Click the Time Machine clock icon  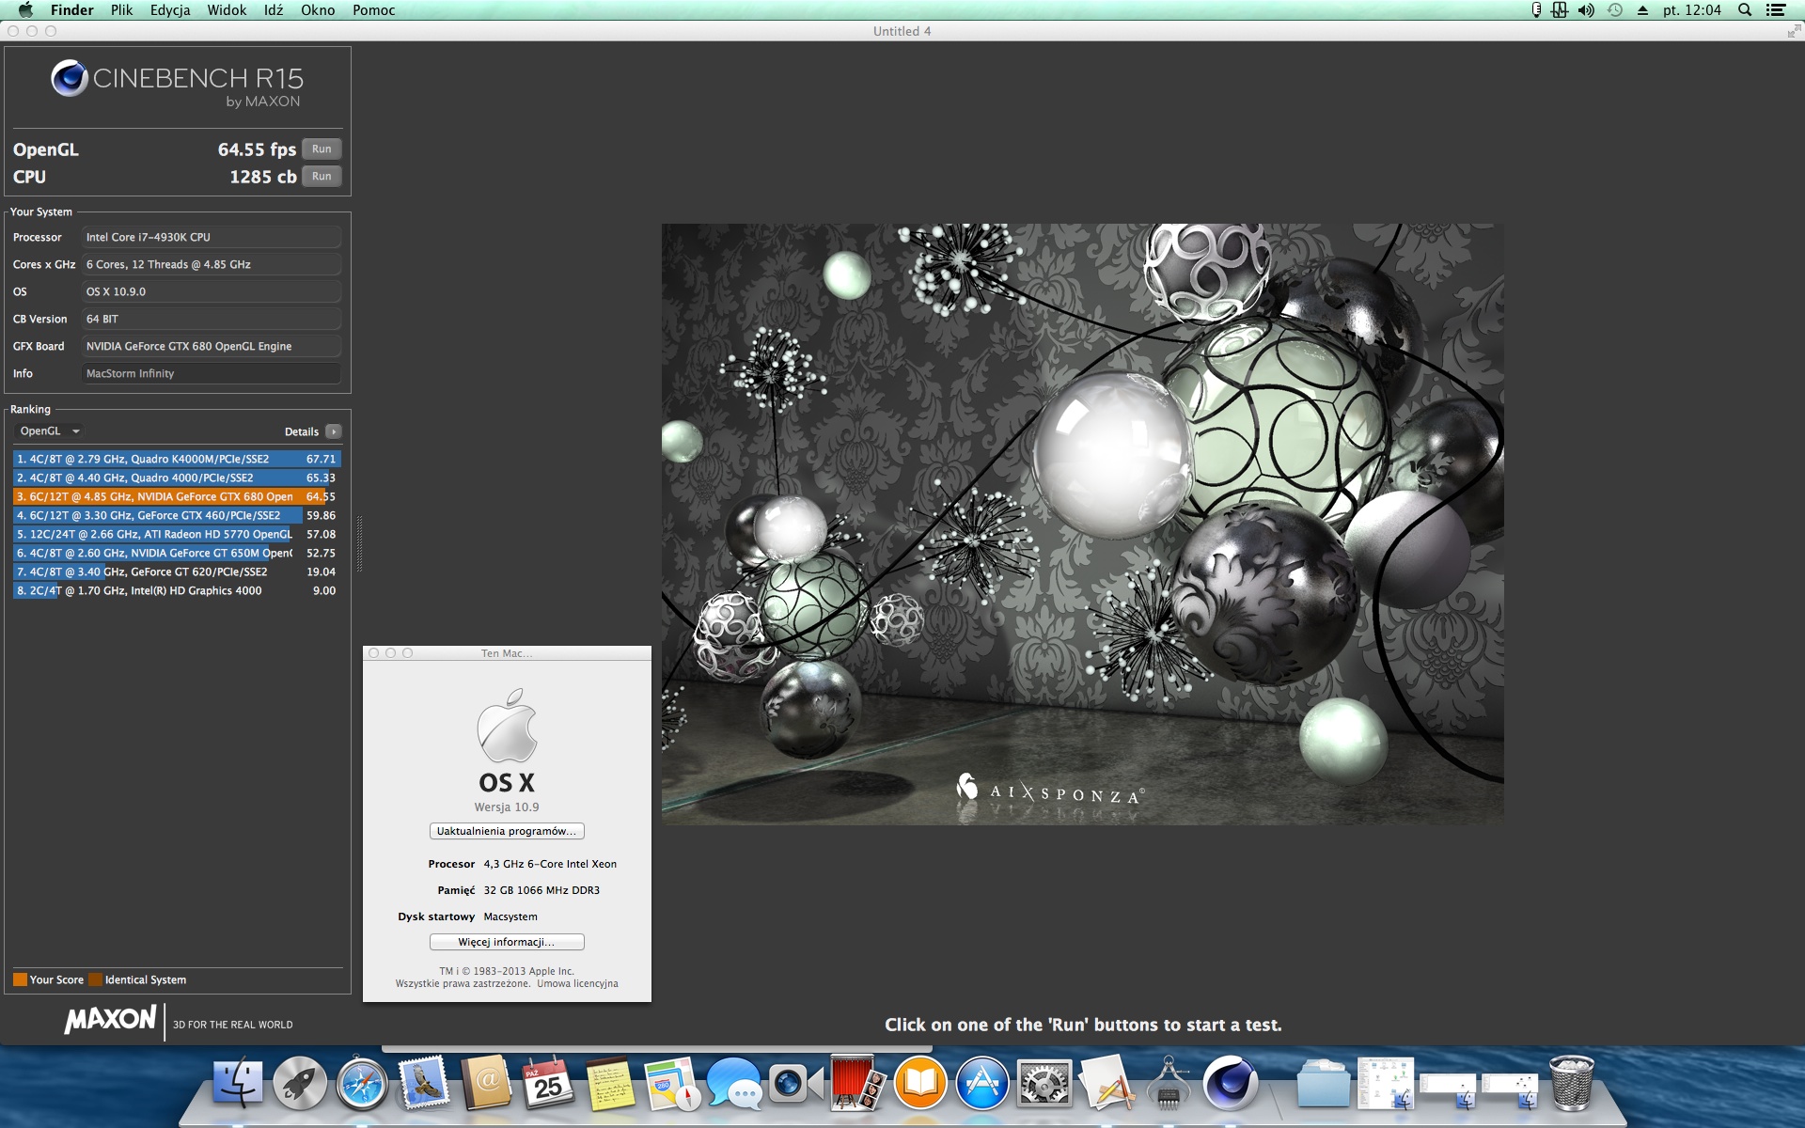[1615, 10]
